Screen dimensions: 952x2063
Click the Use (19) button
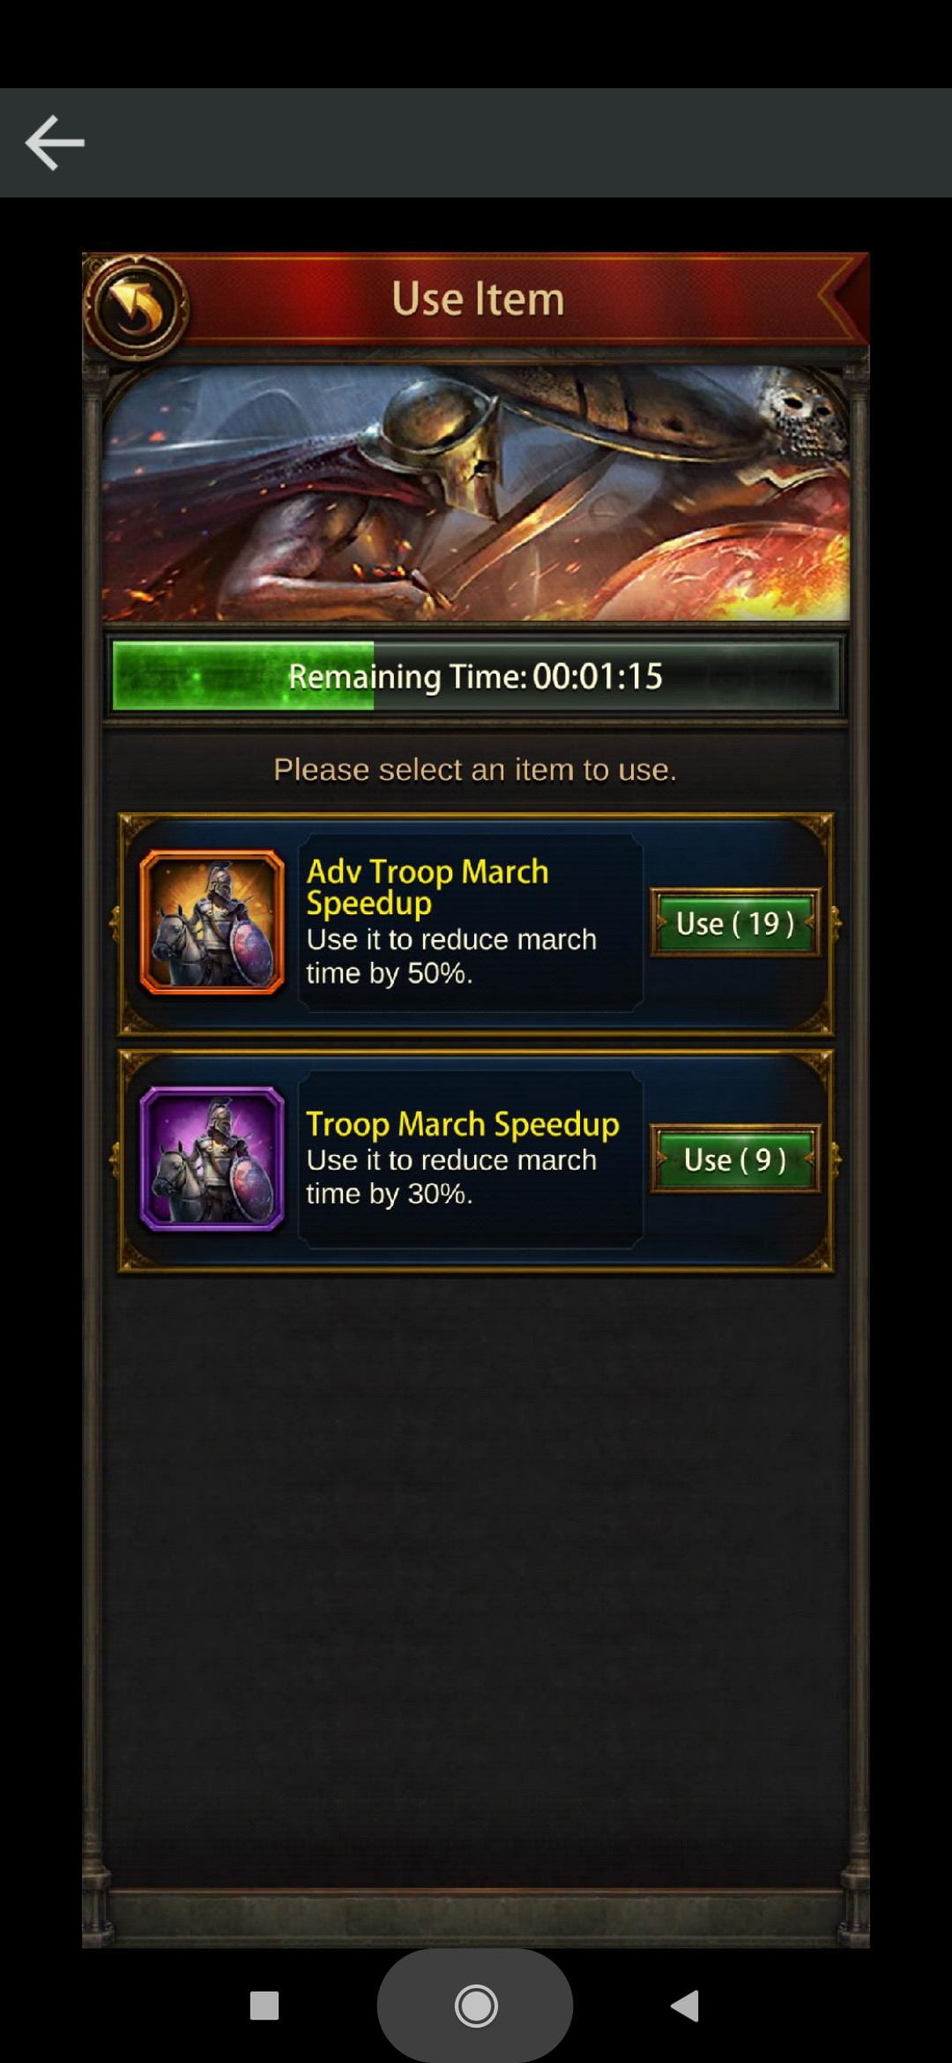[735, 923]
